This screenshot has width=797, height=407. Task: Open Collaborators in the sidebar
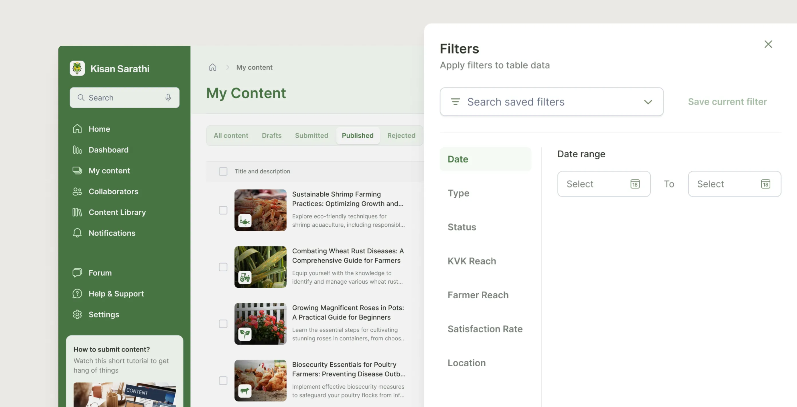(x=113, y=191)
